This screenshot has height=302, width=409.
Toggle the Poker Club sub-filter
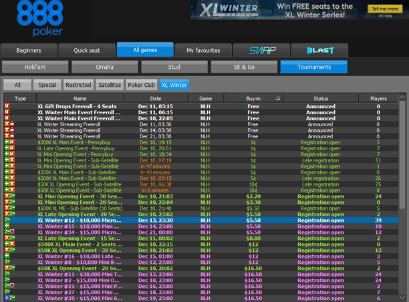click(142, 85)
